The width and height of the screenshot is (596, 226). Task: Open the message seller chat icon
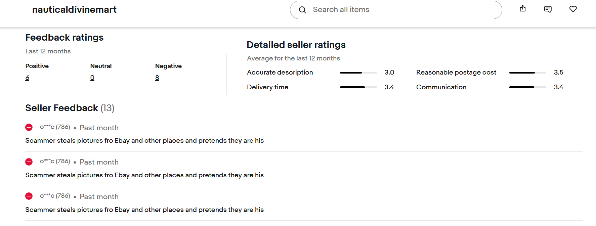548,9
